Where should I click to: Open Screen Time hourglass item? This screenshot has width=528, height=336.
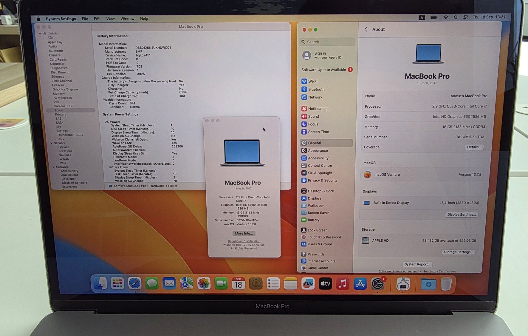[315, 132]
